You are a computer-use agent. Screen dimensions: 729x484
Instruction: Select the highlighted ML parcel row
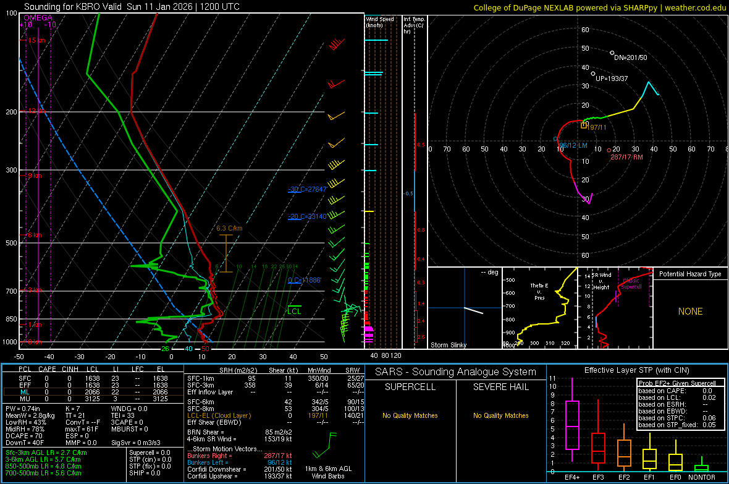93,392
